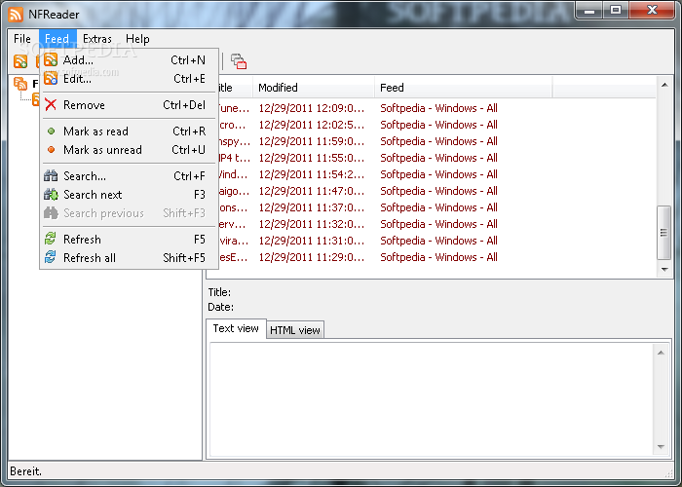Click text view pane scroll down arrow
The width and height of the screenshot is (682, 487).
[661, 447]
